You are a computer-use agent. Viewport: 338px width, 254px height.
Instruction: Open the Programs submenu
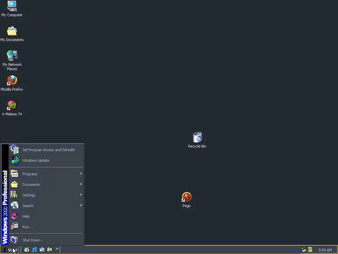click(46, 174)
